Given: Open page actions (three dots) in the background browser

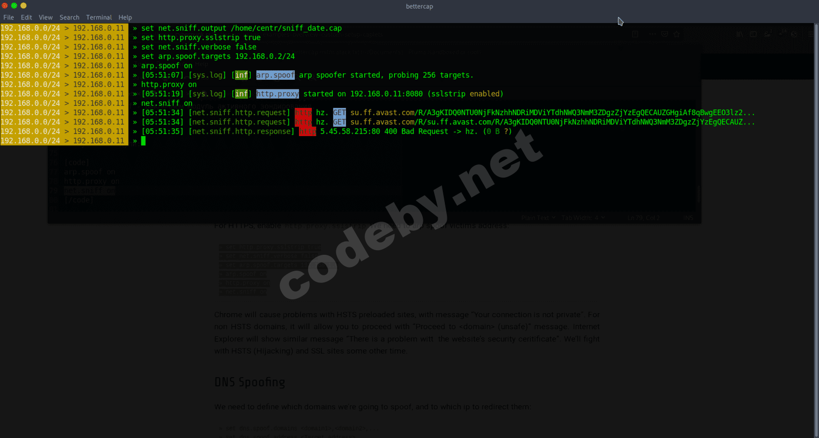Looking at the screenshot, I should click(x=652, y=34).
